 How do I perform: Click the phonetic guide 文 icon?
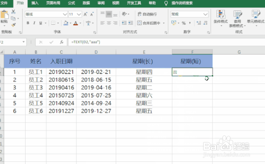88,23
